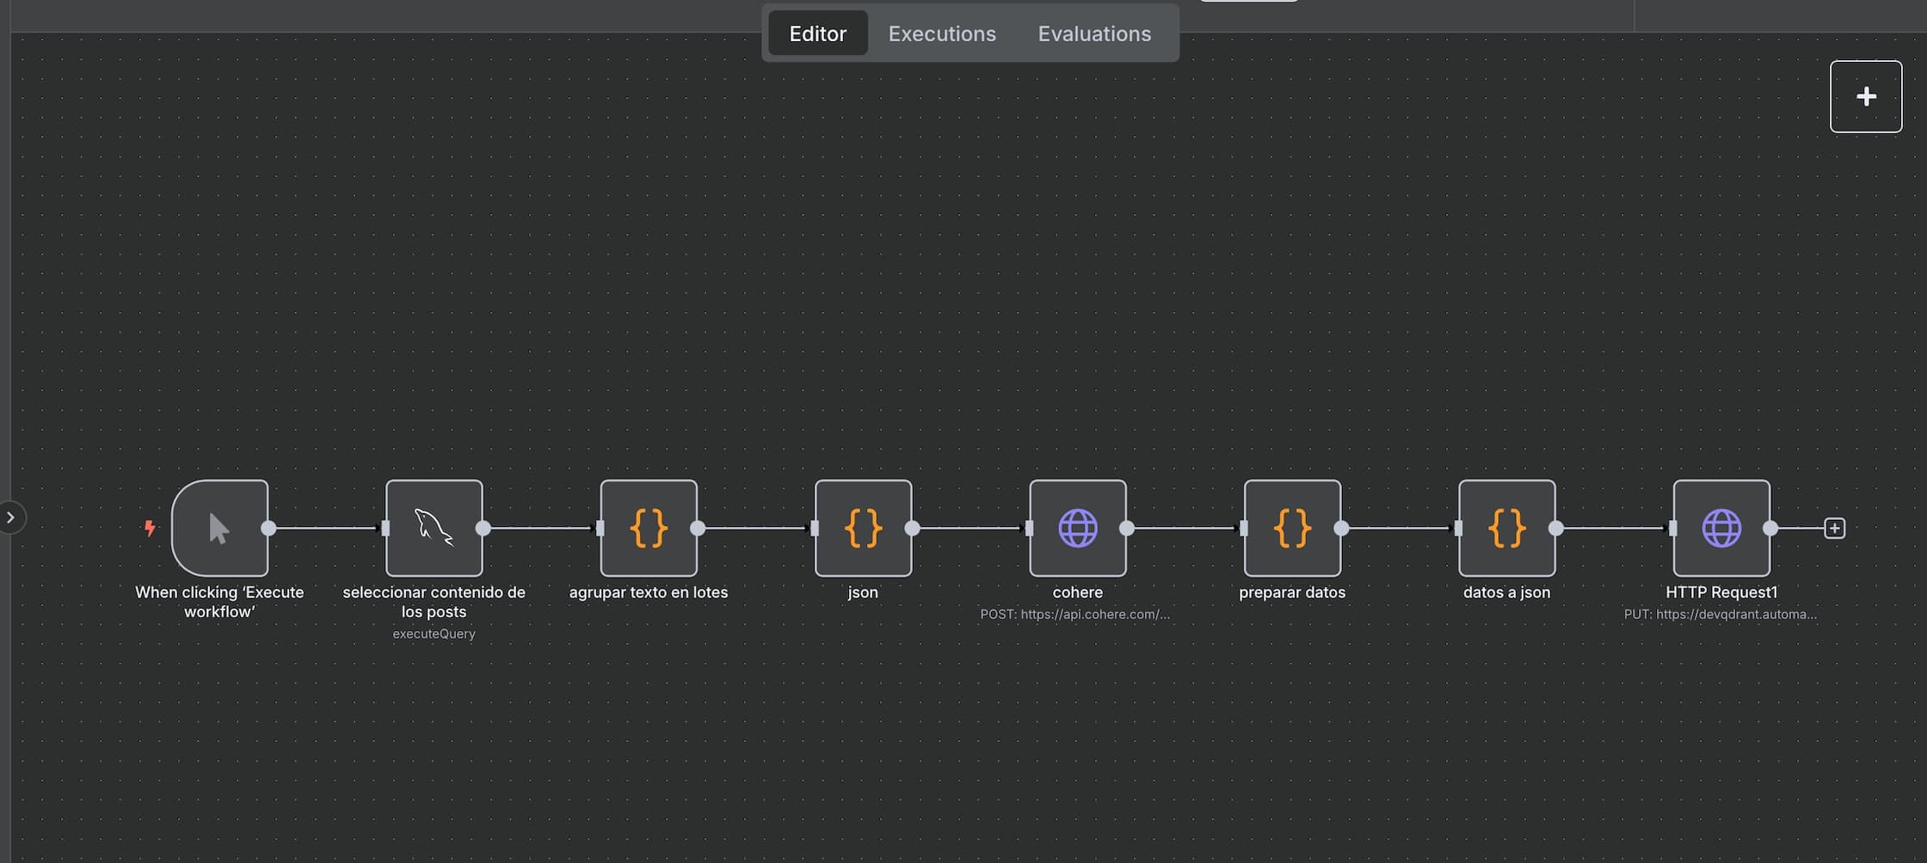This screenshot has height=863, width=1927.
Task: Open the datos a json code node
Action: click(1506, 528)
